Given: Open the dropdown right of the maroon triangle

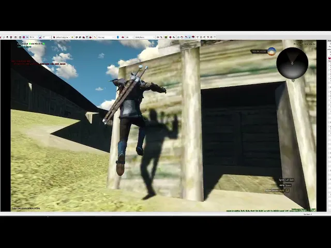Looking at the screenshot, I should coord(47,37).
